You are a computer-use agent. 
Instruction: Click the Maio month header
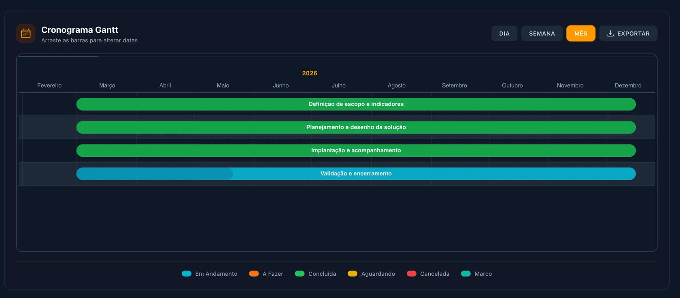click(x=223, y=85)
